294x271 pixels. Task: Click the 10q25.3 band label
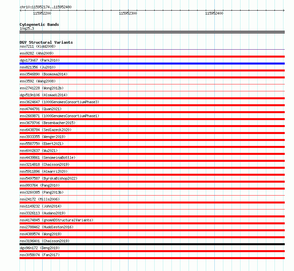pyautogui.click(x=27, y=28)
